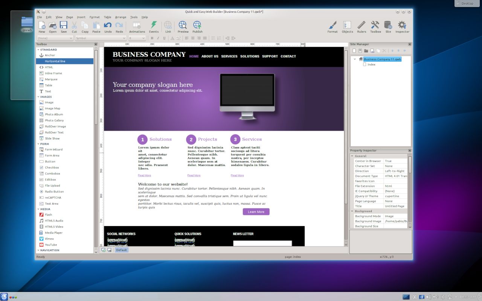This screenshot has height=301, width=482.
Task: Collapse the Business Company 11.qwb tree node
Action: point(355,59)
